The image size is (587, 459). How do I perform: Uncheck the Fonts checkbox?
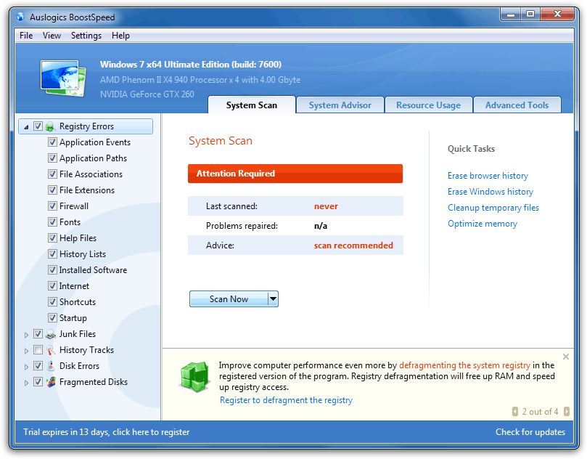[52, 222]
